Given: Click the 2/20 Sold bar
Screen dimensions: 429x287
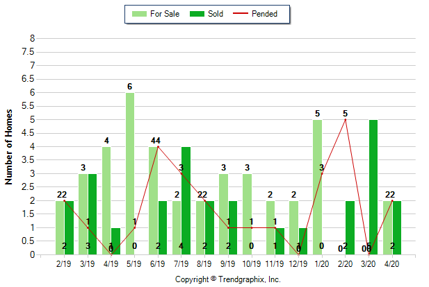Looking at the screenshot, I should point(350,227).
